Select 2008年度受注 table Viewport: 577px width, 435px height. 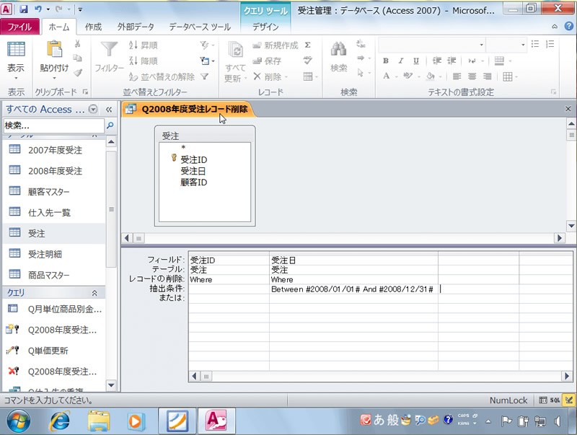[53, 171]
